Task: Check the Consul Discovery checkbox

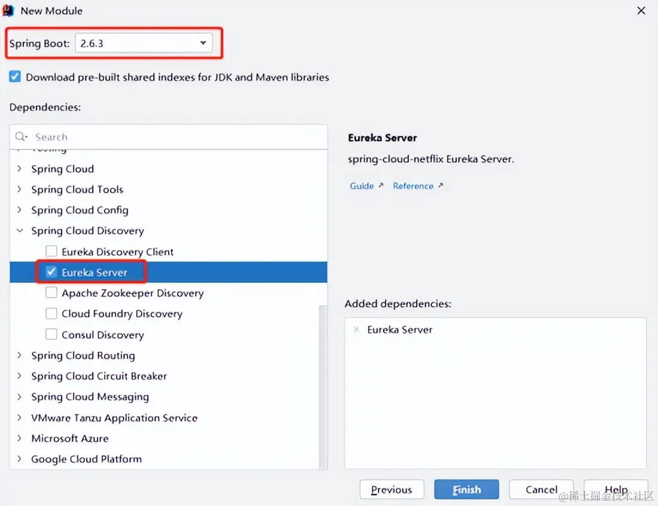Action: coord(51,334)
